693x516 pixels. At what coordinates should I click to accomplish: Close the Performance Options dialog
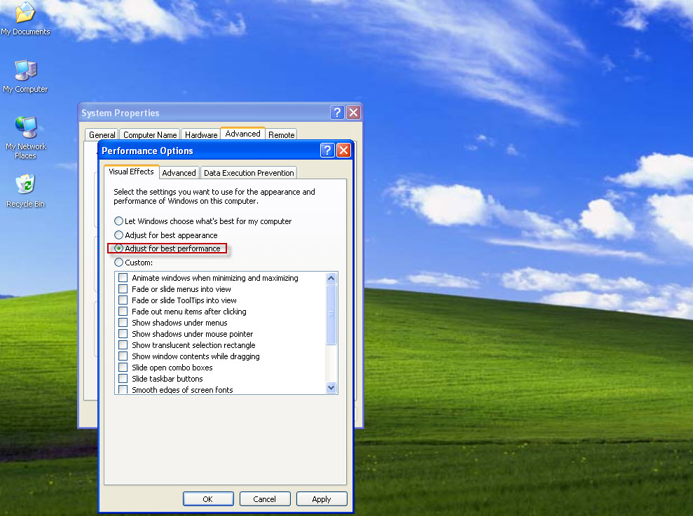click(x=344, y=151)
